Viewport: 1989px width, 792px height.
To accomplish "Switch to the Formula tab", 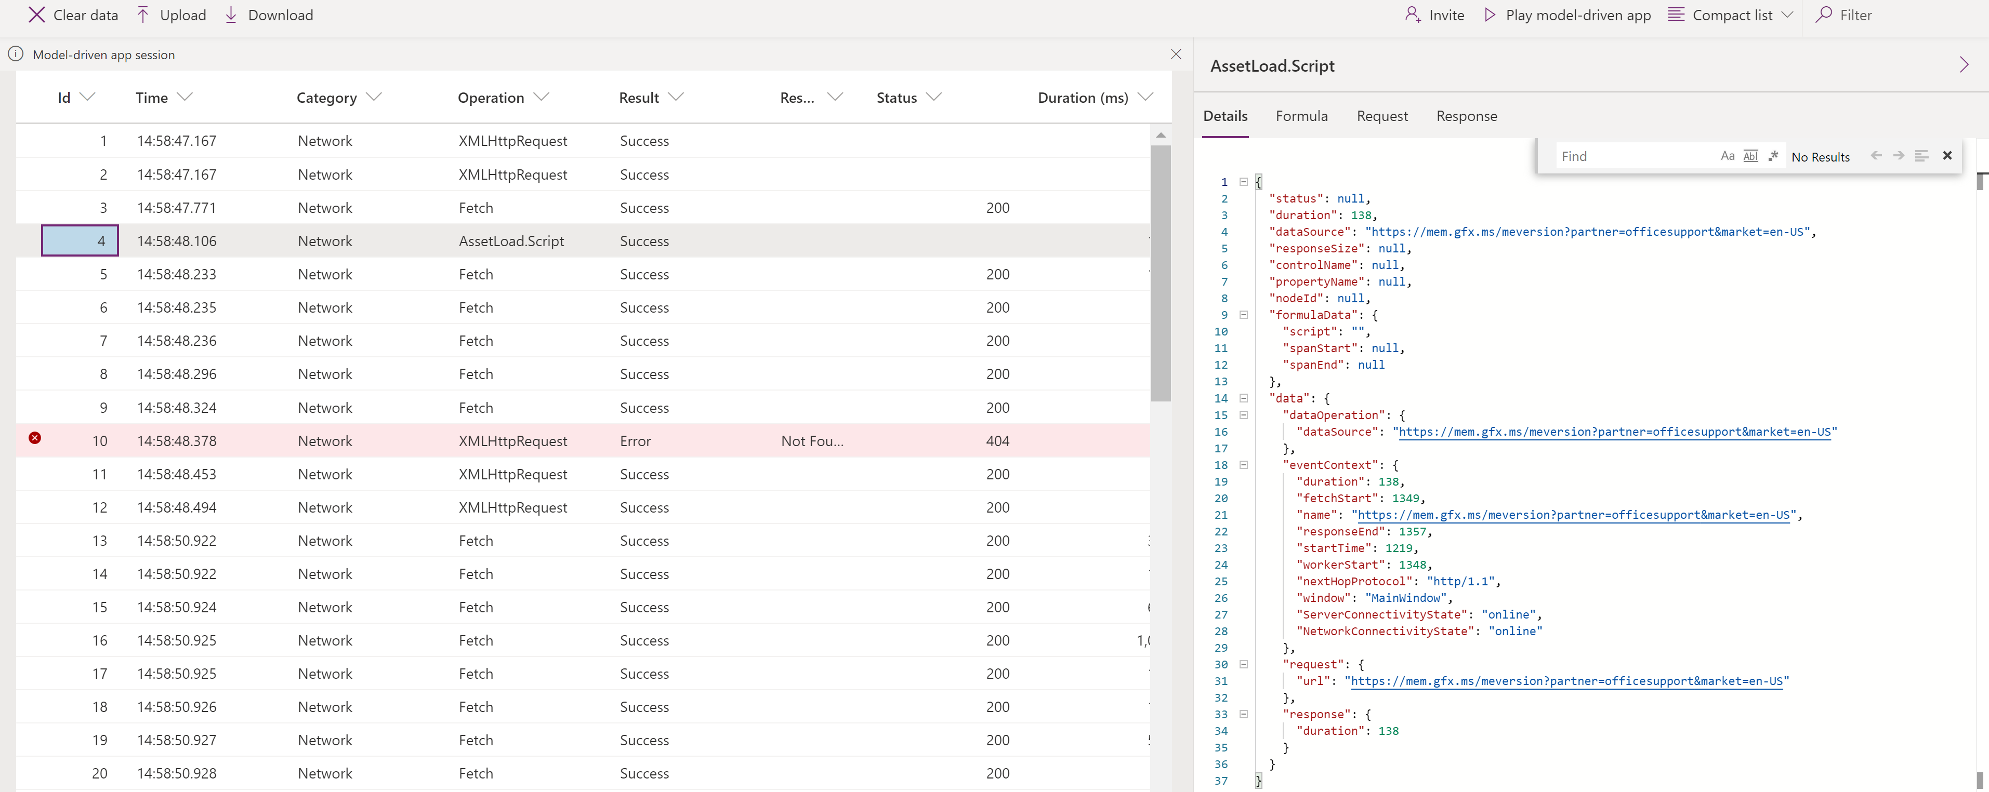I will [x=1301, y=115].
